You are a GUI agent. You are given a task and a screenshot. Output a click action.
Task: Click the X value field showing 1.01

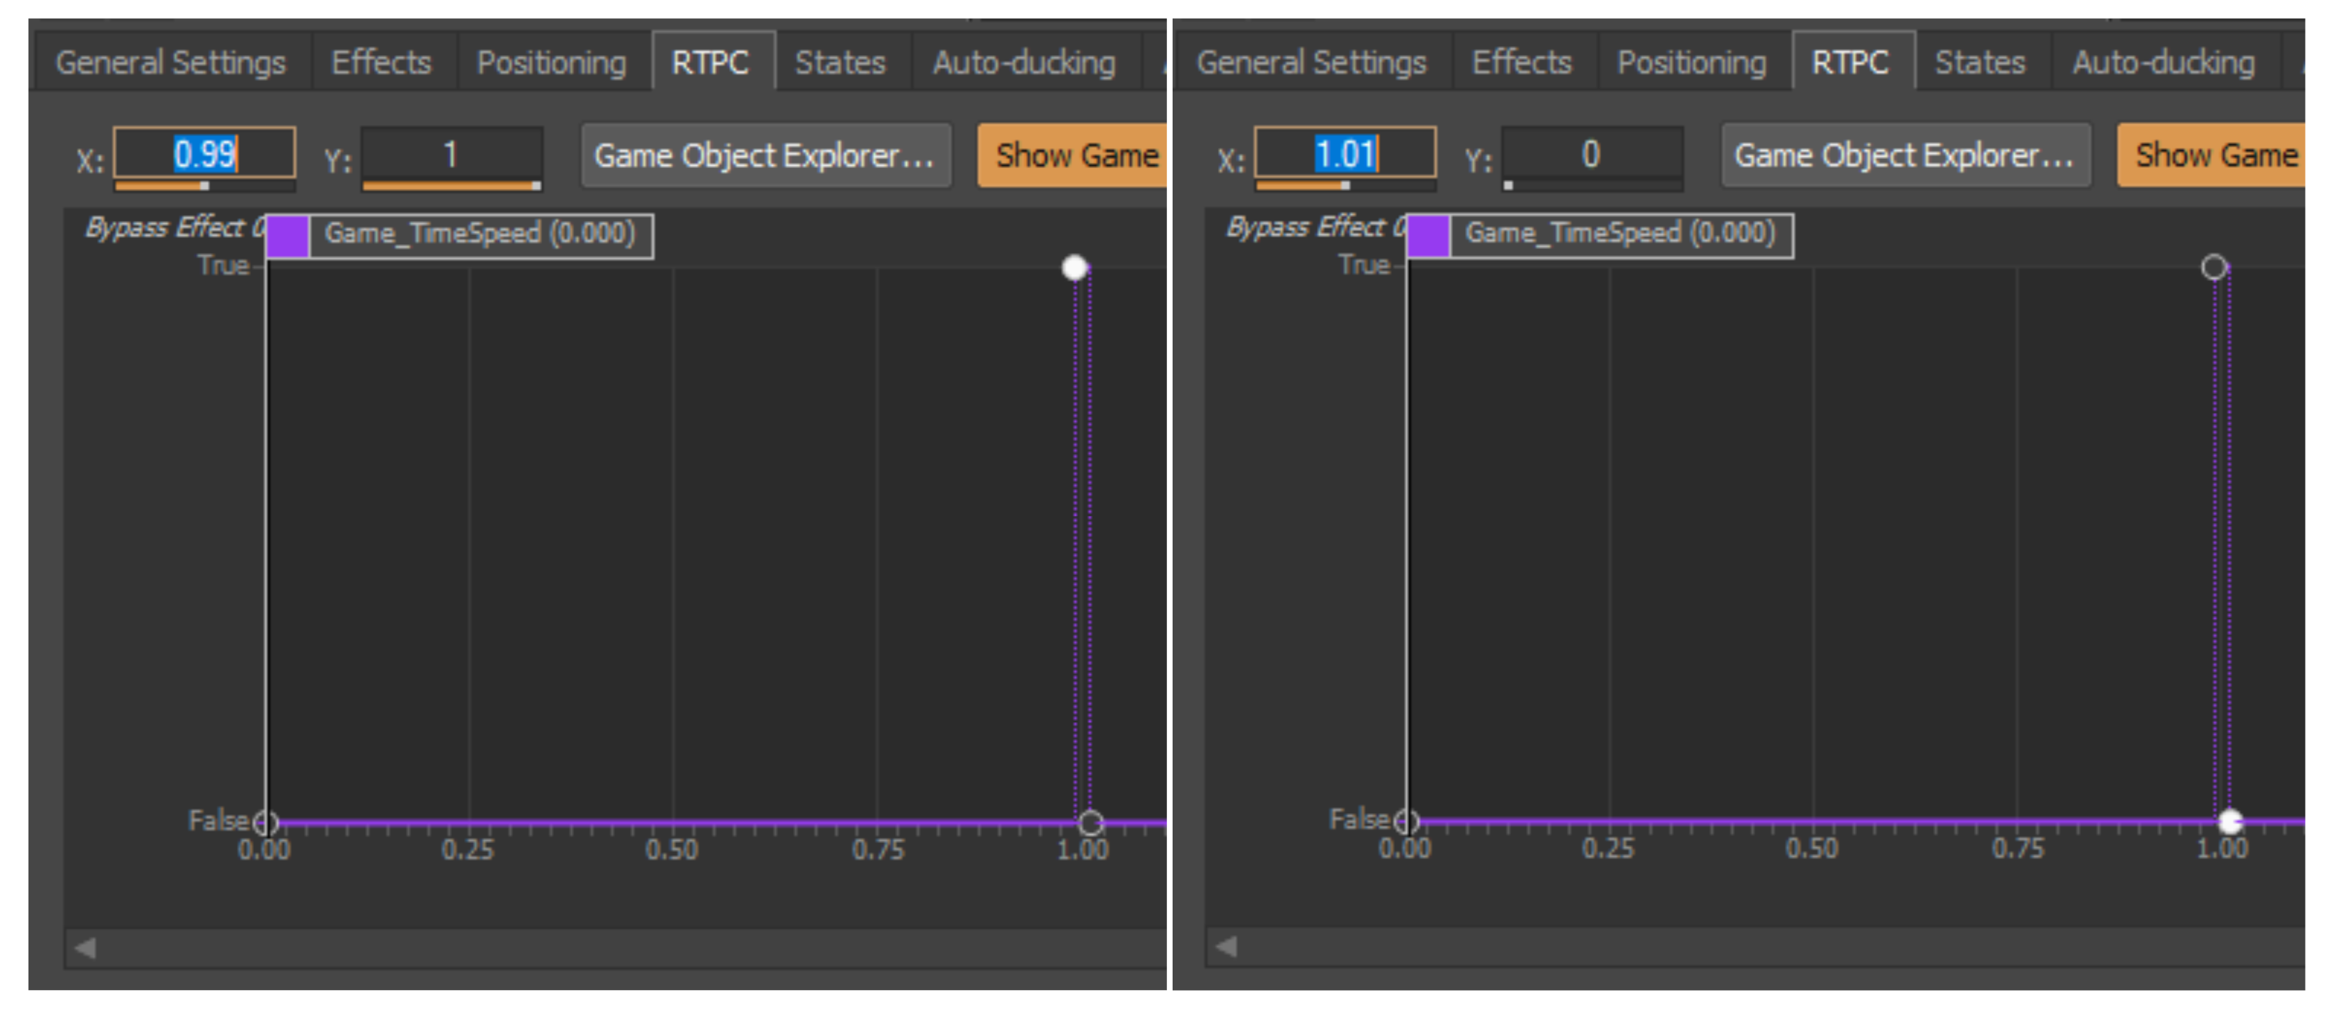tap(1344, 153)
